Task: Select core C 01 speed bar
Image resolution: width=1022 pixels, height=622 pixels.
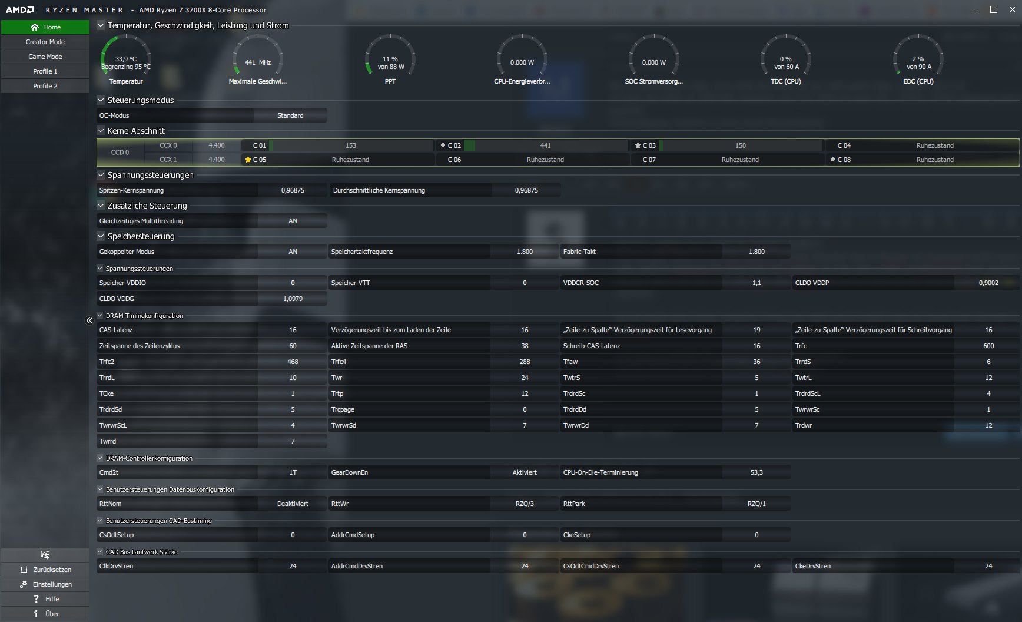Action: coord(351,145)
